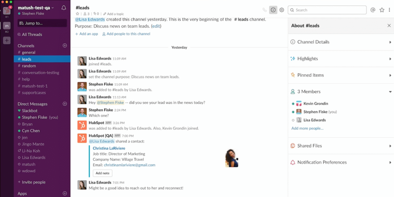Screen dimensions: 394x197
Task: Switch to the 'm' workspace icon
Action: [7, 25]
